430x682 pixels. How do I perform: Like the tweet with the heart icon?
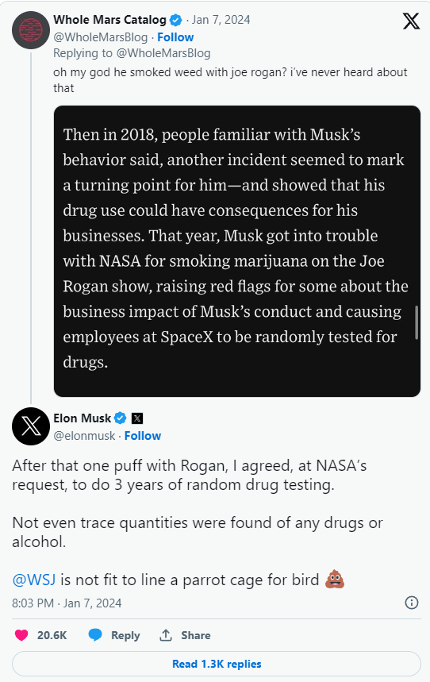point(21,635)
